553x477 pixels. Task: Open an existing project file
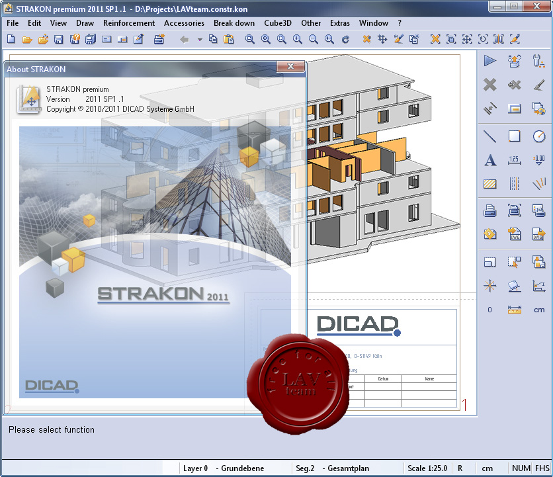[x=26, y=39]
